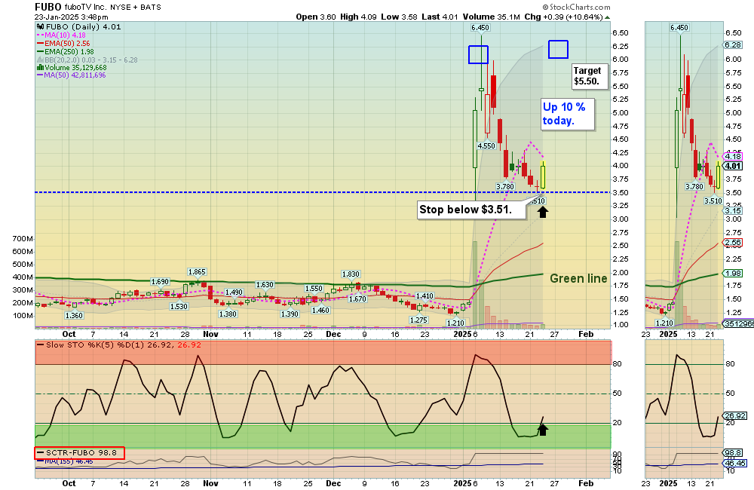Select the 700M volume axis label

point(23,238)
